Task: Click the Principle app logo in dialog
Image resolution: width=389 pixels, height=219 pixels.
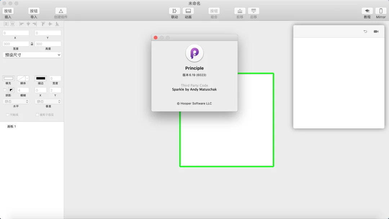Action: 194,53
